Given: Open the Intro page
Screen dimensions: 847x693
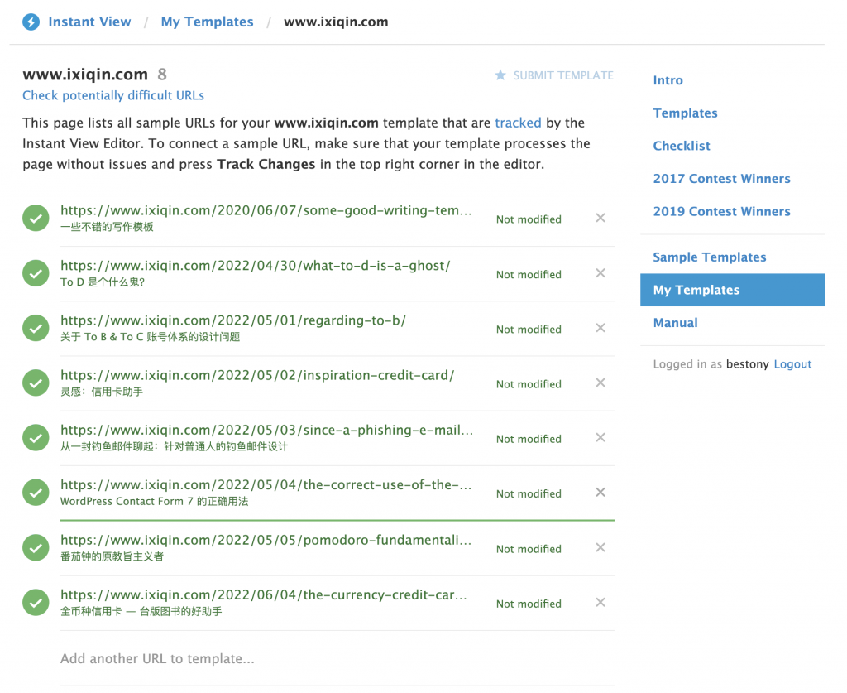Looking at the screenshot, I should [668, 80].
